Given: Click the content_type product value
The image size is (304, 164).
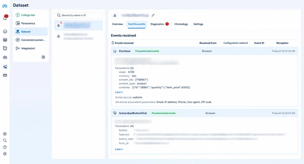Looking at the screenshot, I should [x=142, y=83].
